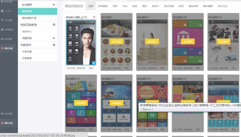This screenshot has height=137, width=241.
Task: Click the 微站模板106 title text
Action: pos(215,78)
